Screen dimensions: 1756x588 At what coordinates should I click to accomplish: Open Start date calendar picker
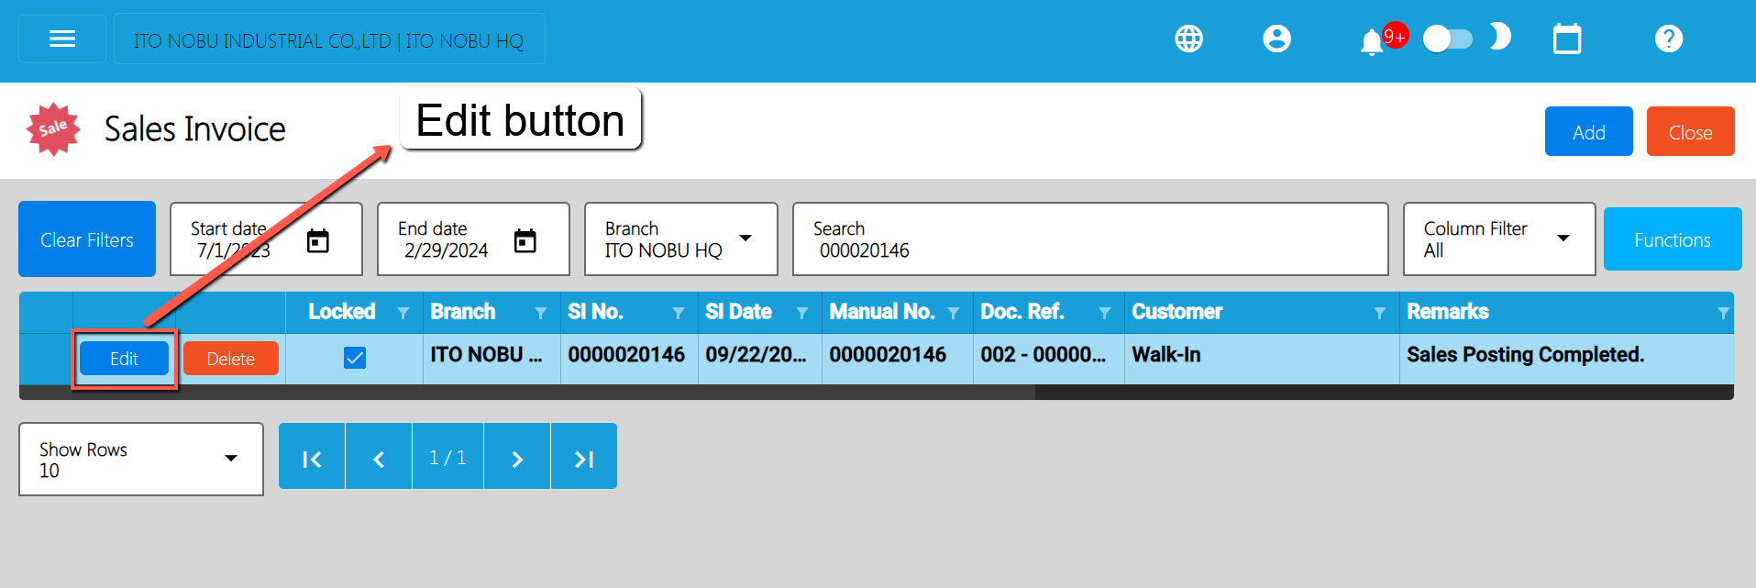tap(317, 241)
